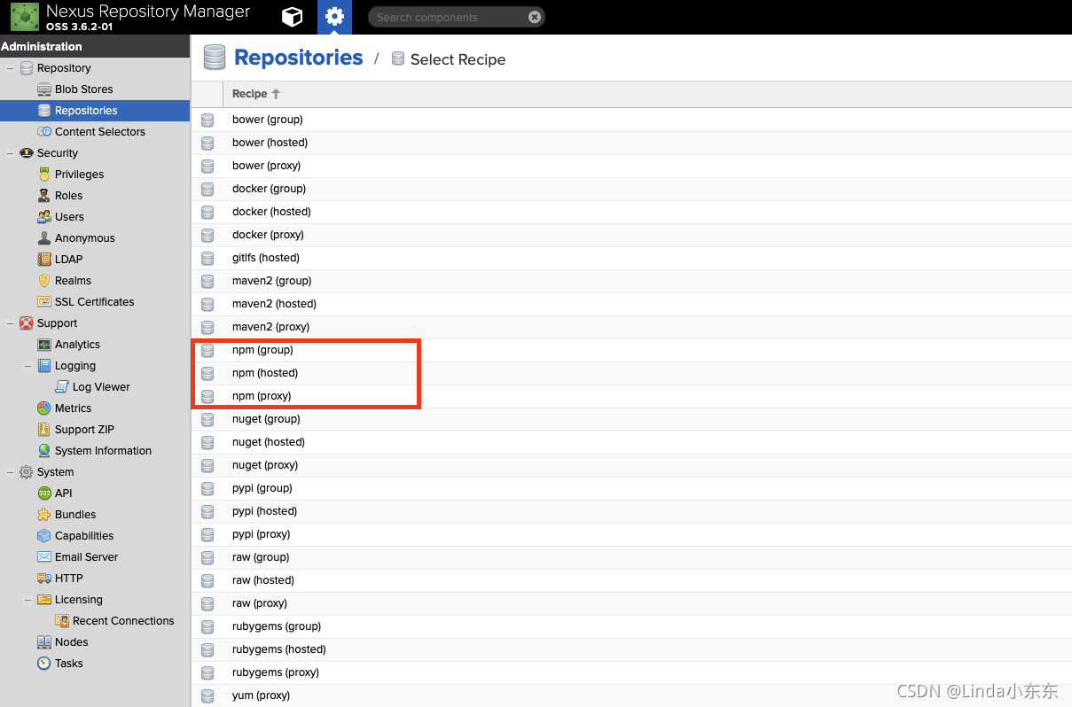
Task: Choose the bower (hosted) recipe
Action: [x=631, y=143]
